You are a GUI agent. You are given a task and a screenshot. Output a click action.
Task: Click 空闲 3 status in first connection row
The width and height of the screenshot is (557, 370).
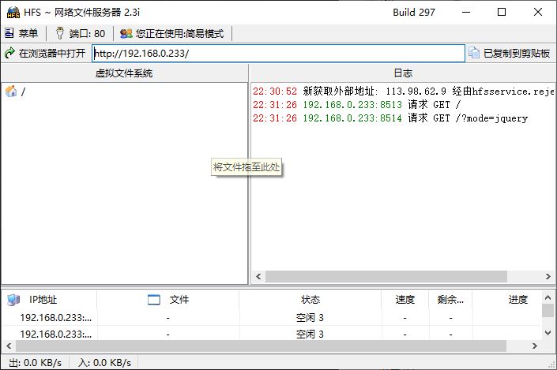coord(310,317)
